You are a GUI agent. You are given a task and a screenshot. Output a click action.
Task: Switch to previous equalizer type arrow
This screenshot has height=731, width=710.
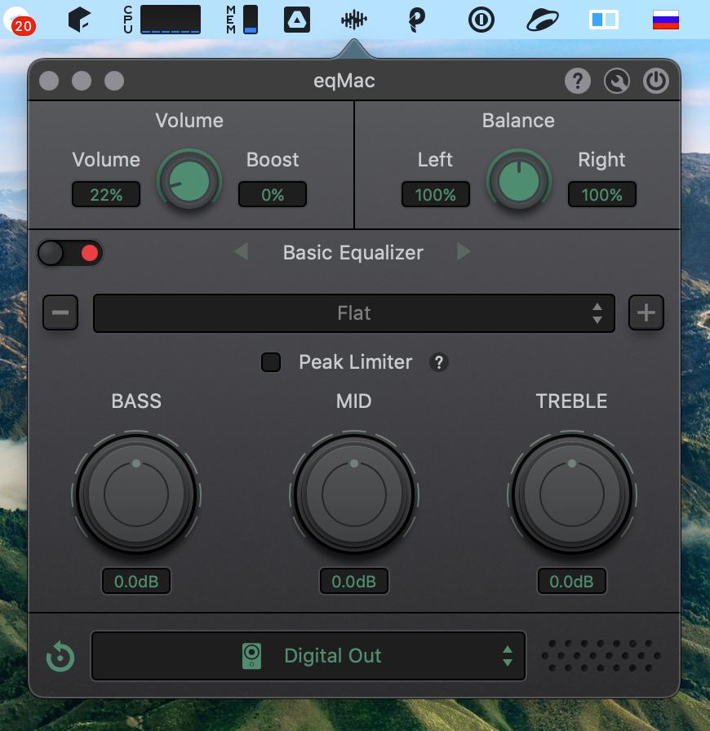tap(242, 252)
